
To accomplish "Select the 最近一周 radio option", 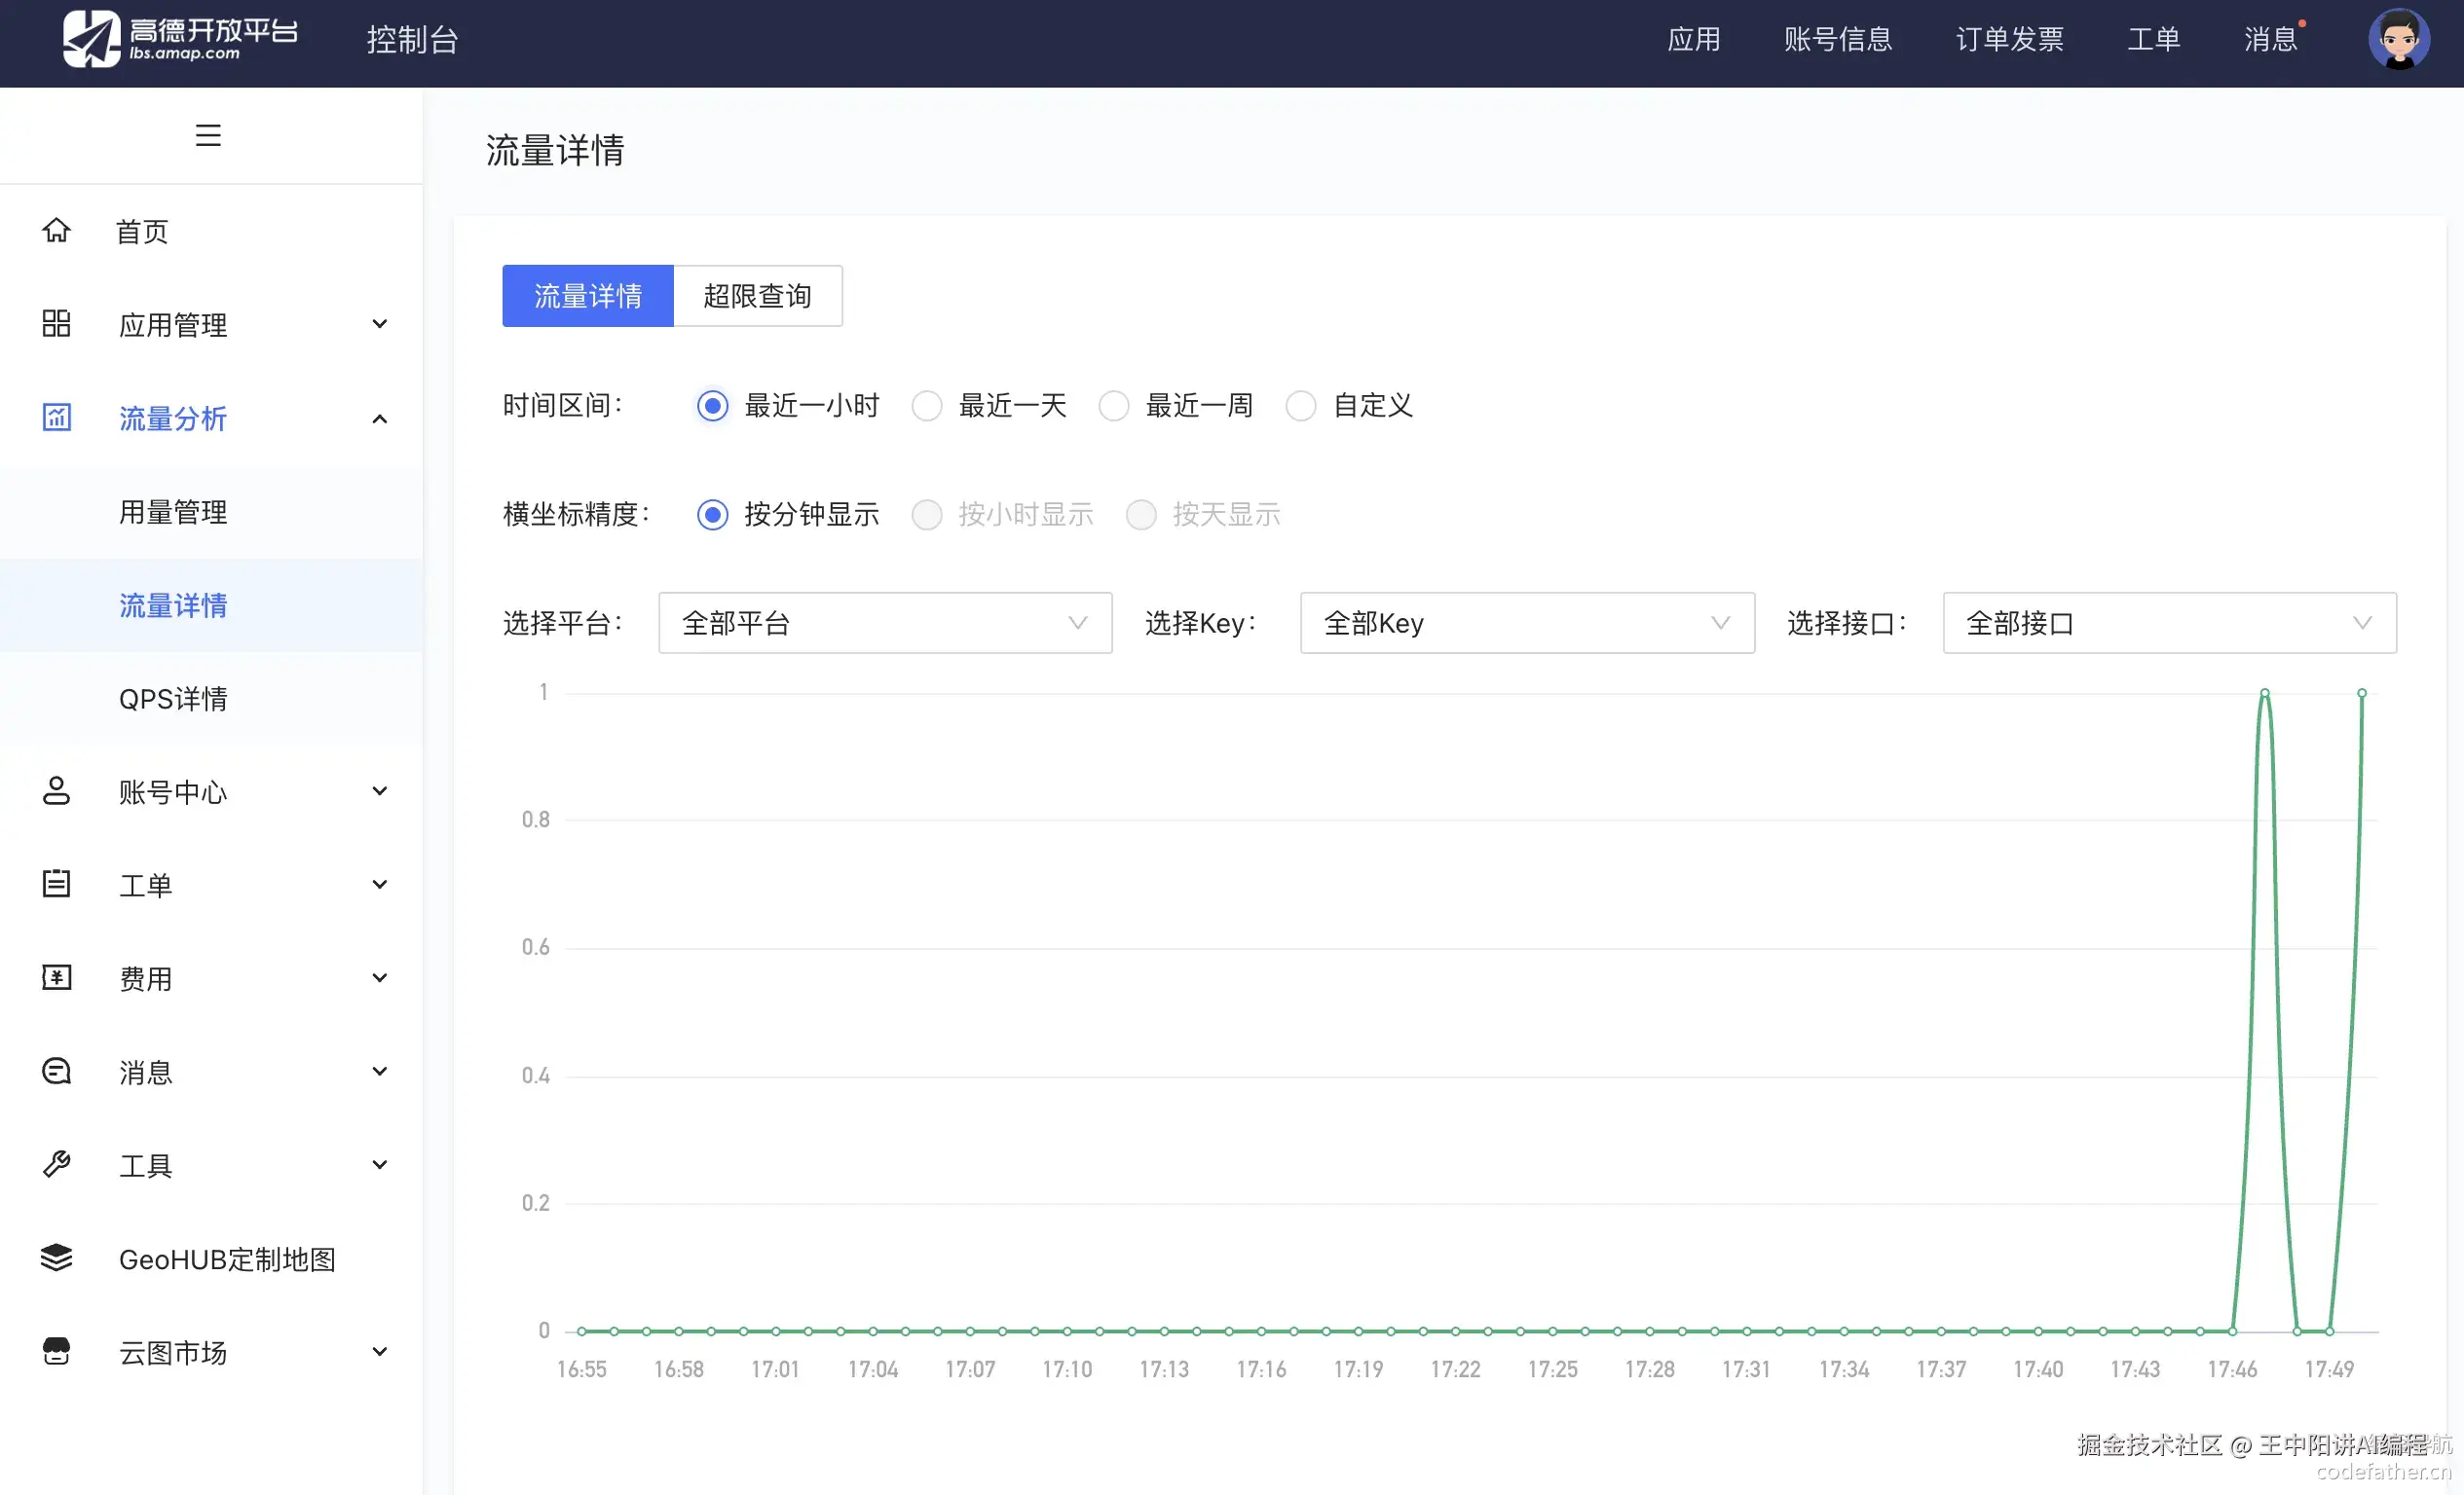I will [1114, 406].
